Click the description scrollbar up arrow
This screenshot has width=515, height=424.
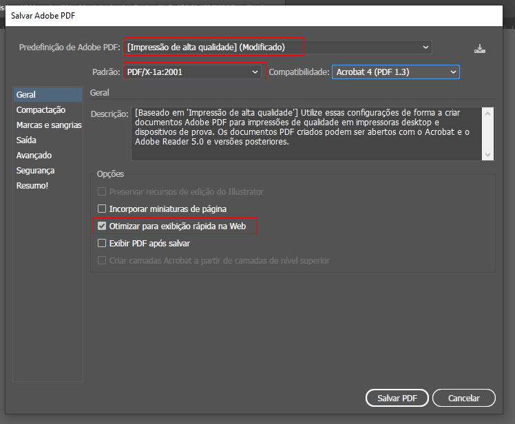coord(487,114)
